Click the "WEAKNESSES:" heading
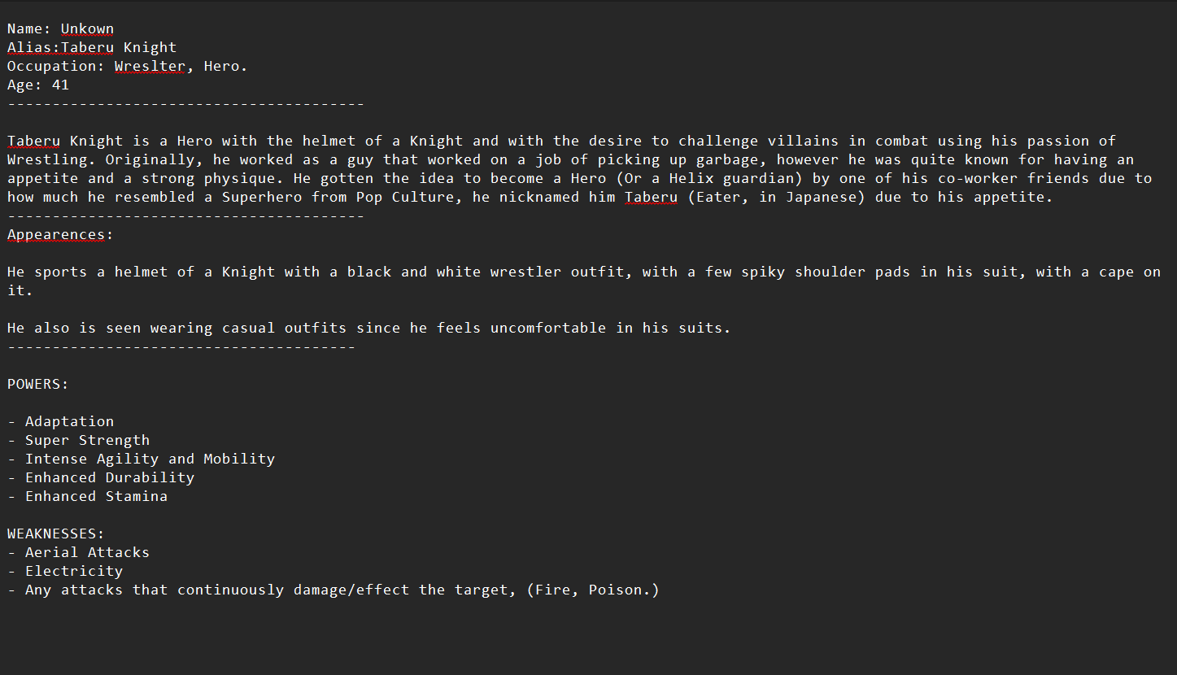1177x675 pixels. (x=56, y=534)
